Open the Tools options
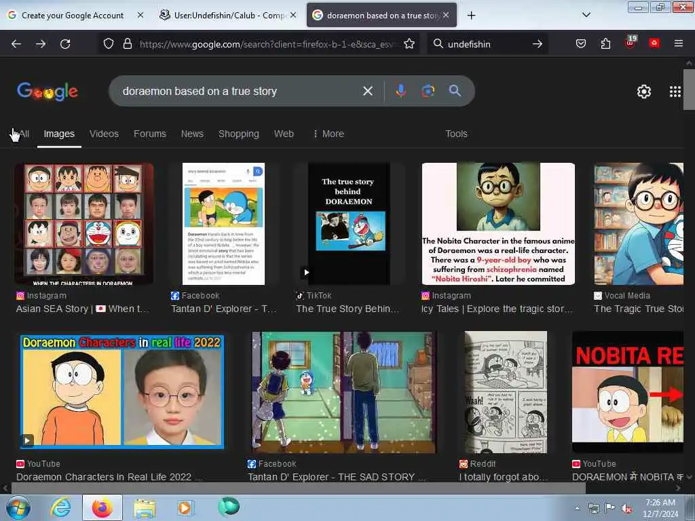Image resolution: width=695 pixels, height=521 pixels. pos(456,134)
